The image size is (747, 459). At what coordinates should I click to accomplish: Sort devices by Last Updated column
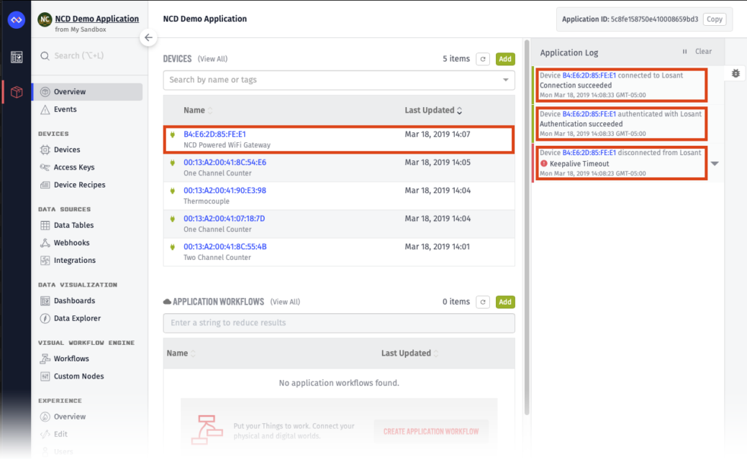pyautogui.click(x=433, y=111)
